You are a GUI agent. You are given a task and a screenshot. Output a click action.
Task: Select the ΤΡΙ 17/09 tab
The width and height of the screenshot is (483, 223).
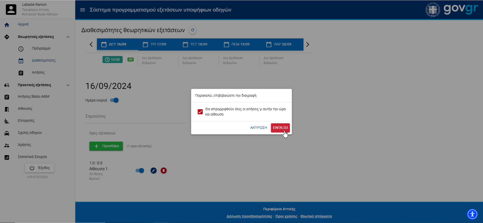(x=155, y=44)
